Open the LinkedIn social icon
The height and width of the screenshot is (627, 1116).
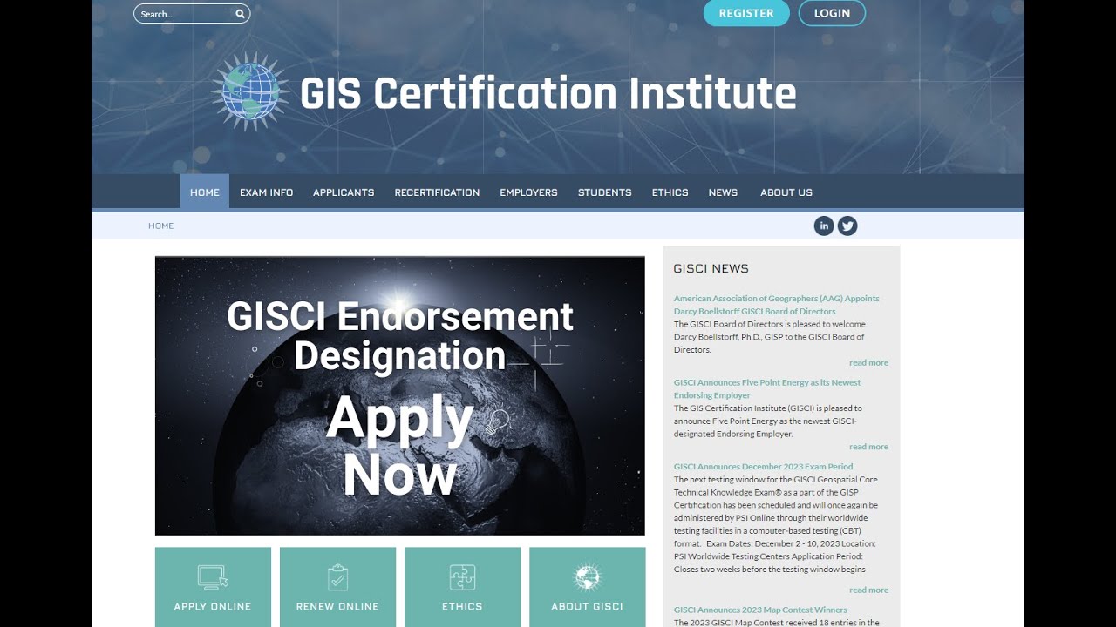click(824, 226)
